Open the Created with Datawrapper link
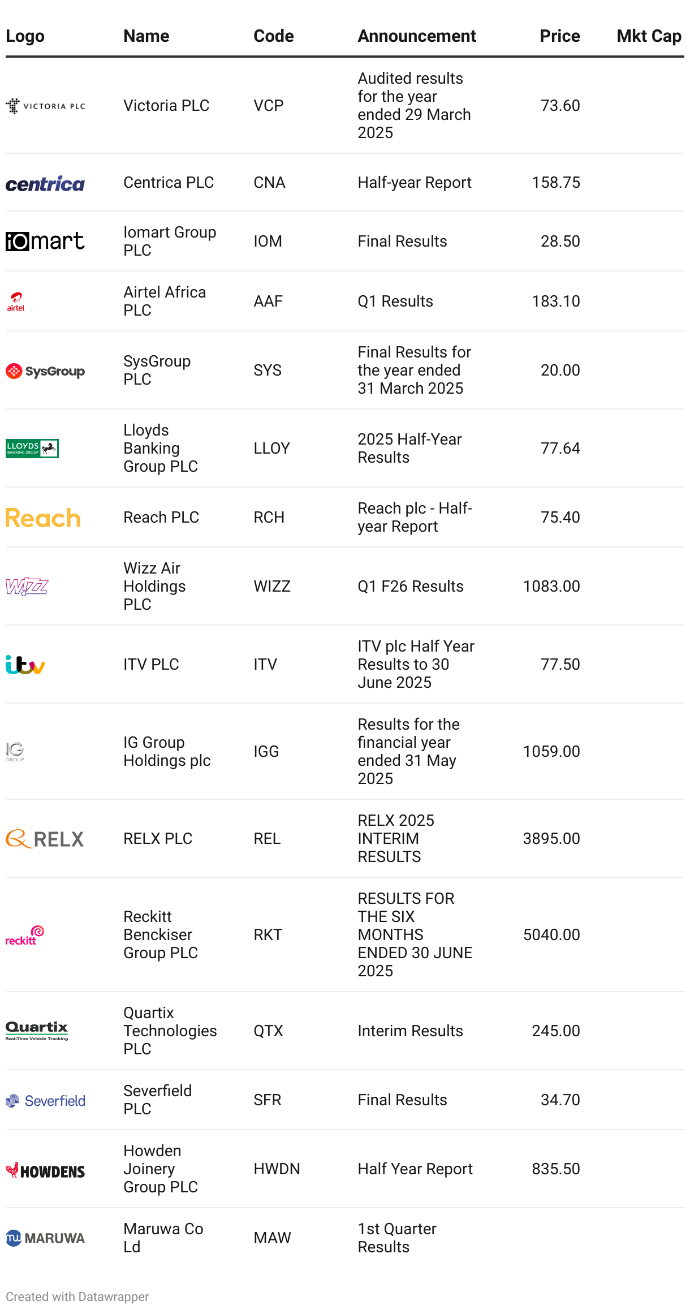The width and height of the screenshot is (690, 1310). coord(77,1296)
